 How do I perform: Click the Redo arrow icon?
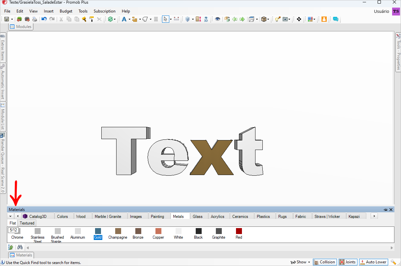pos(52,19)
